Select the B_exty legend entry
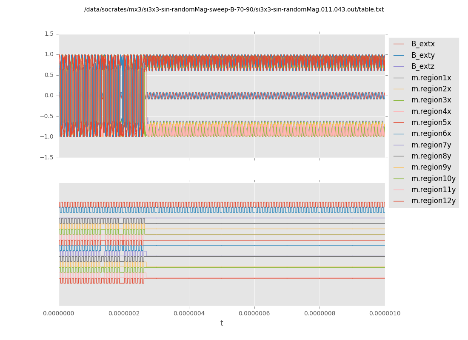This screenshot has height=340, width=468. (x=423, y=55)
